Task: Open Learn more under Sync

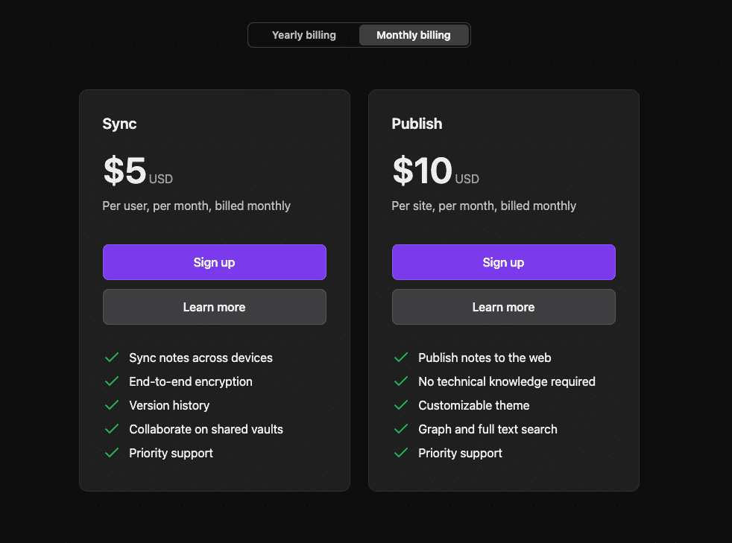Action: click(x=215, y=307)
